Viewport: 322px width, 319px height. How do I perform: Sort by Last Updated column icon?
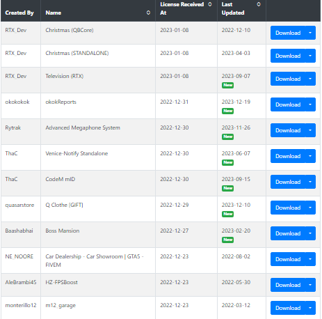click(259, 4)
